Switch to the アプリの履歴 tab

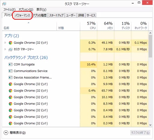pos(40,15)
